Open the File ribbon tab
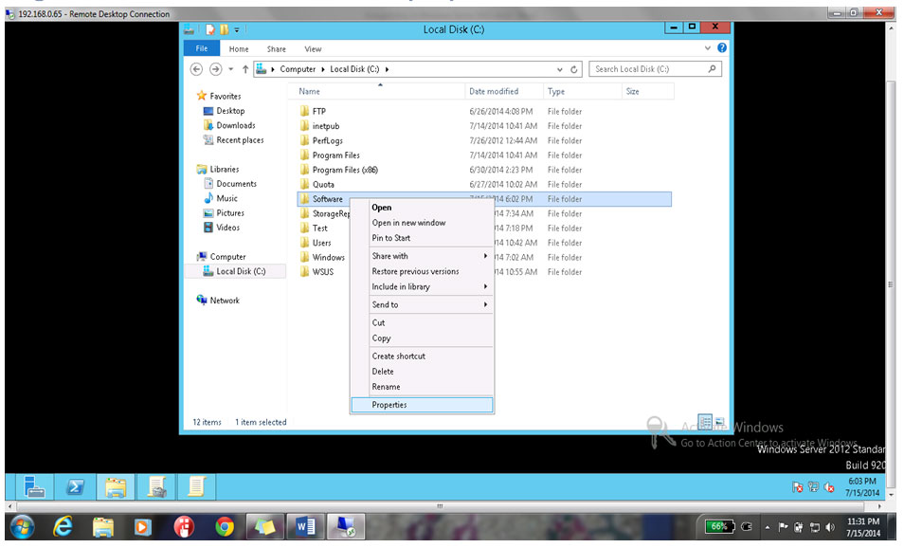The width and height of the screenshot is (904, 548). point(201,48)
